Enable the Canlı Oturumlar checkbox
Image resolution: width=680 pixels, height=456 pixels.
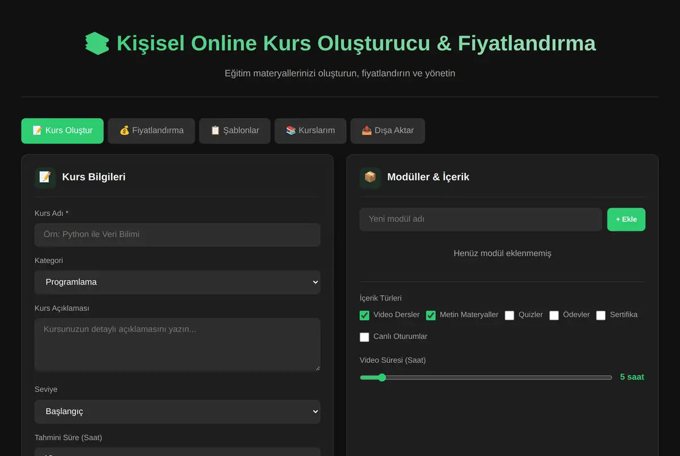364,337
